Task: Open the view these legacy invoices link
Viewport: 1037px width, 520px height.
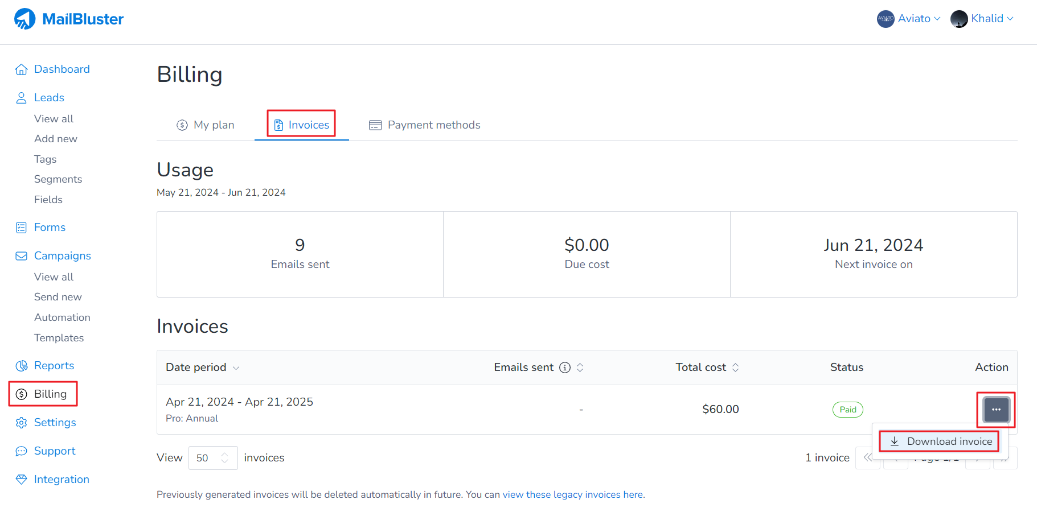Action: [572, 494]
